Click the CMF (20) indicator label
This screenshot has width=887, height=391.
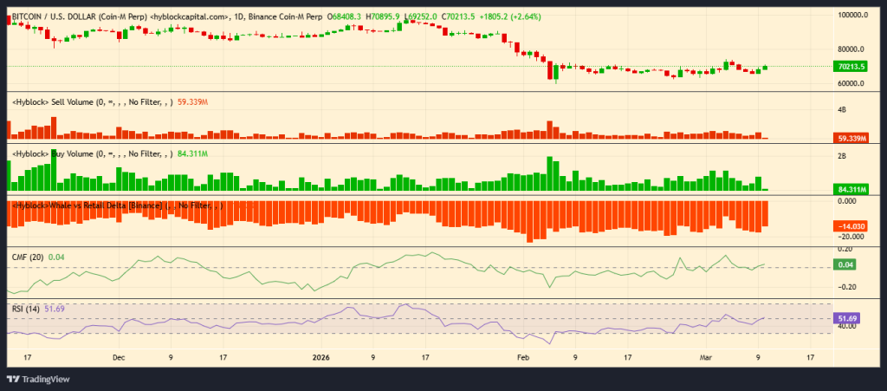(28, 257)
